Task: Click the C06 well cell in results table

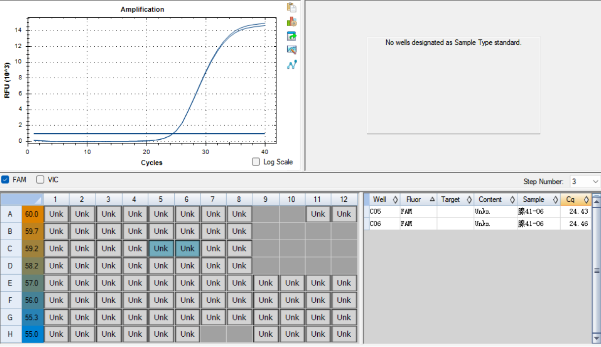Action: pos(385,223)
